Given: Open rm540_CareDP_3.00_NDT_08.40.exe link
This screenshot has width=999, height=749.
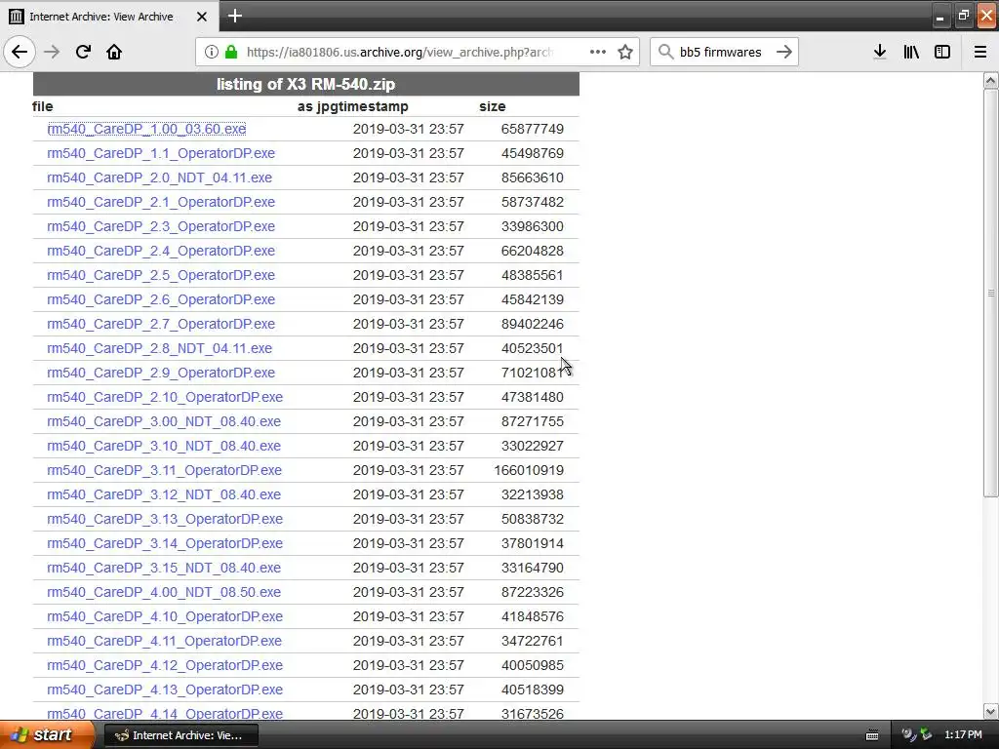Looking at the screenshot, I should [x=164, y=421].
